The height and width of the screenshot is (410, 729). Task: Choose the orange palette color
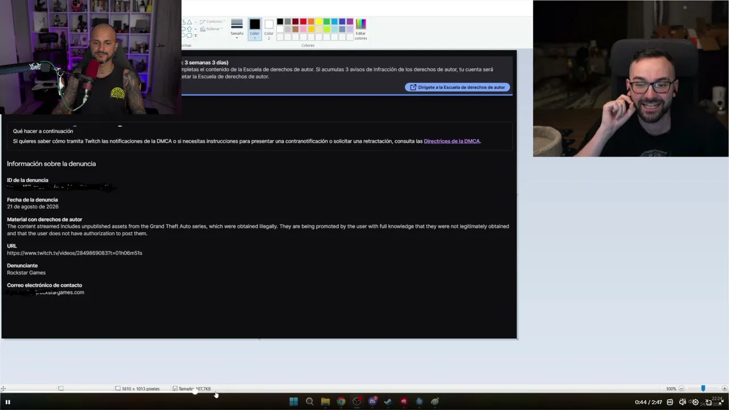click(311, 22)
